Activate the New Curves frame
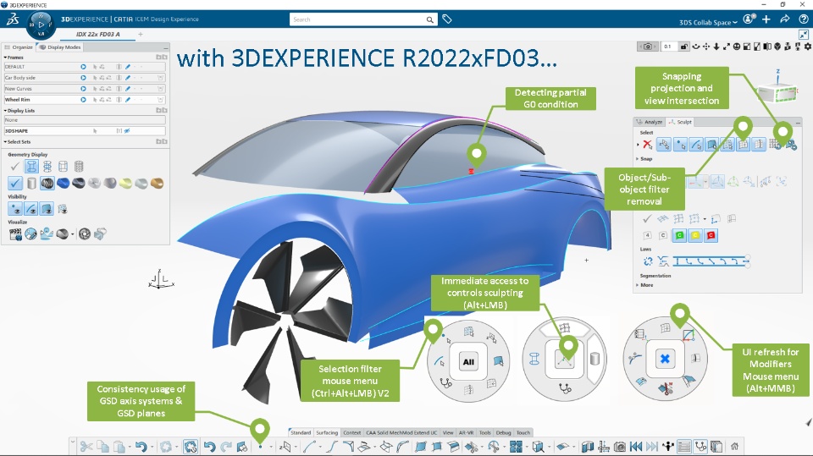813x456 pixels. (83, 89)
